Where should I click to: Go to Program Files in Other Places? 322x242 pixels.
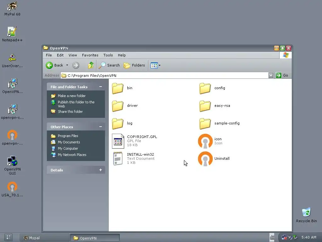[64, 136]
